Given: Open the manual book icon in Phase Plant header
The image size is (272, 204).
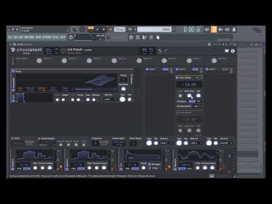Looking at the screenshot, I should point(227,51).
